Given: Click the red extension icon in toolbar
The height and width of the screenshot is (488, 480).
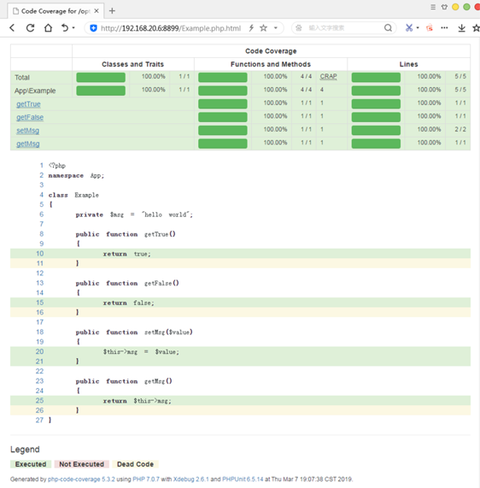Looking at the screenshot, I should [x=430, y=28].
